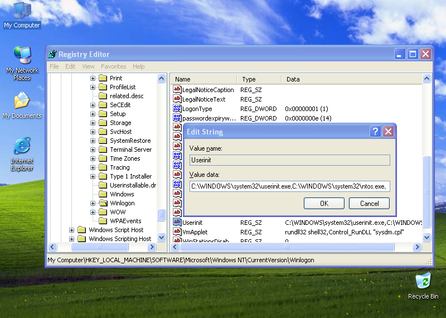Click the status bar registry path
Image resolution: width=446 pixels, height=318 pixels.
click(x=181, y=260)
